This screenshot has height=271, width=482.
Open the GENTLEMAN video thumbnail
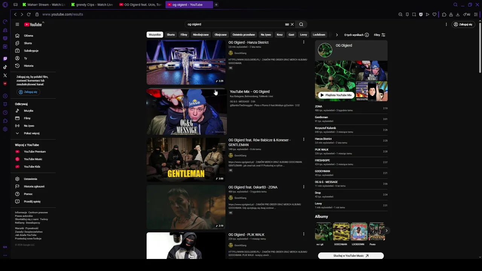(x=186, y=160)
